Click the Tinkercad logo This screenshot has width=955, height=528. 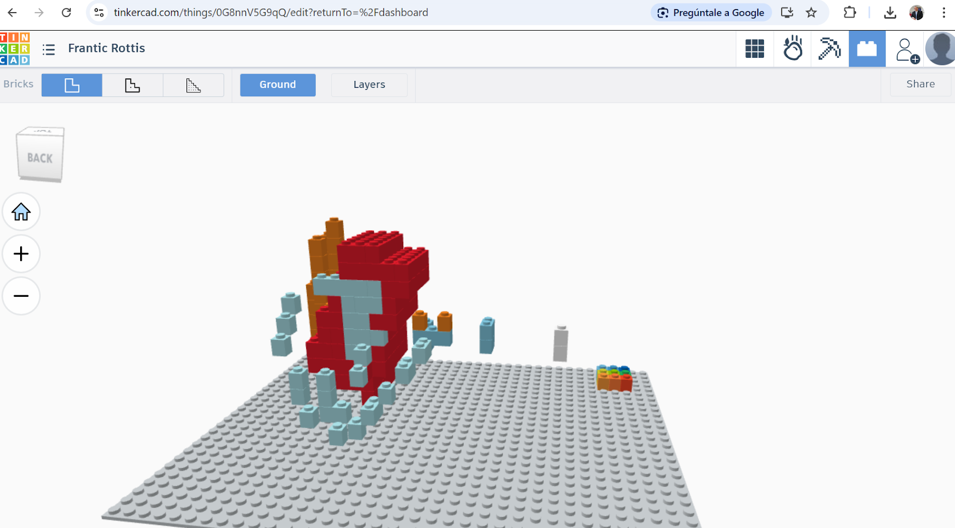pos(15,49)
